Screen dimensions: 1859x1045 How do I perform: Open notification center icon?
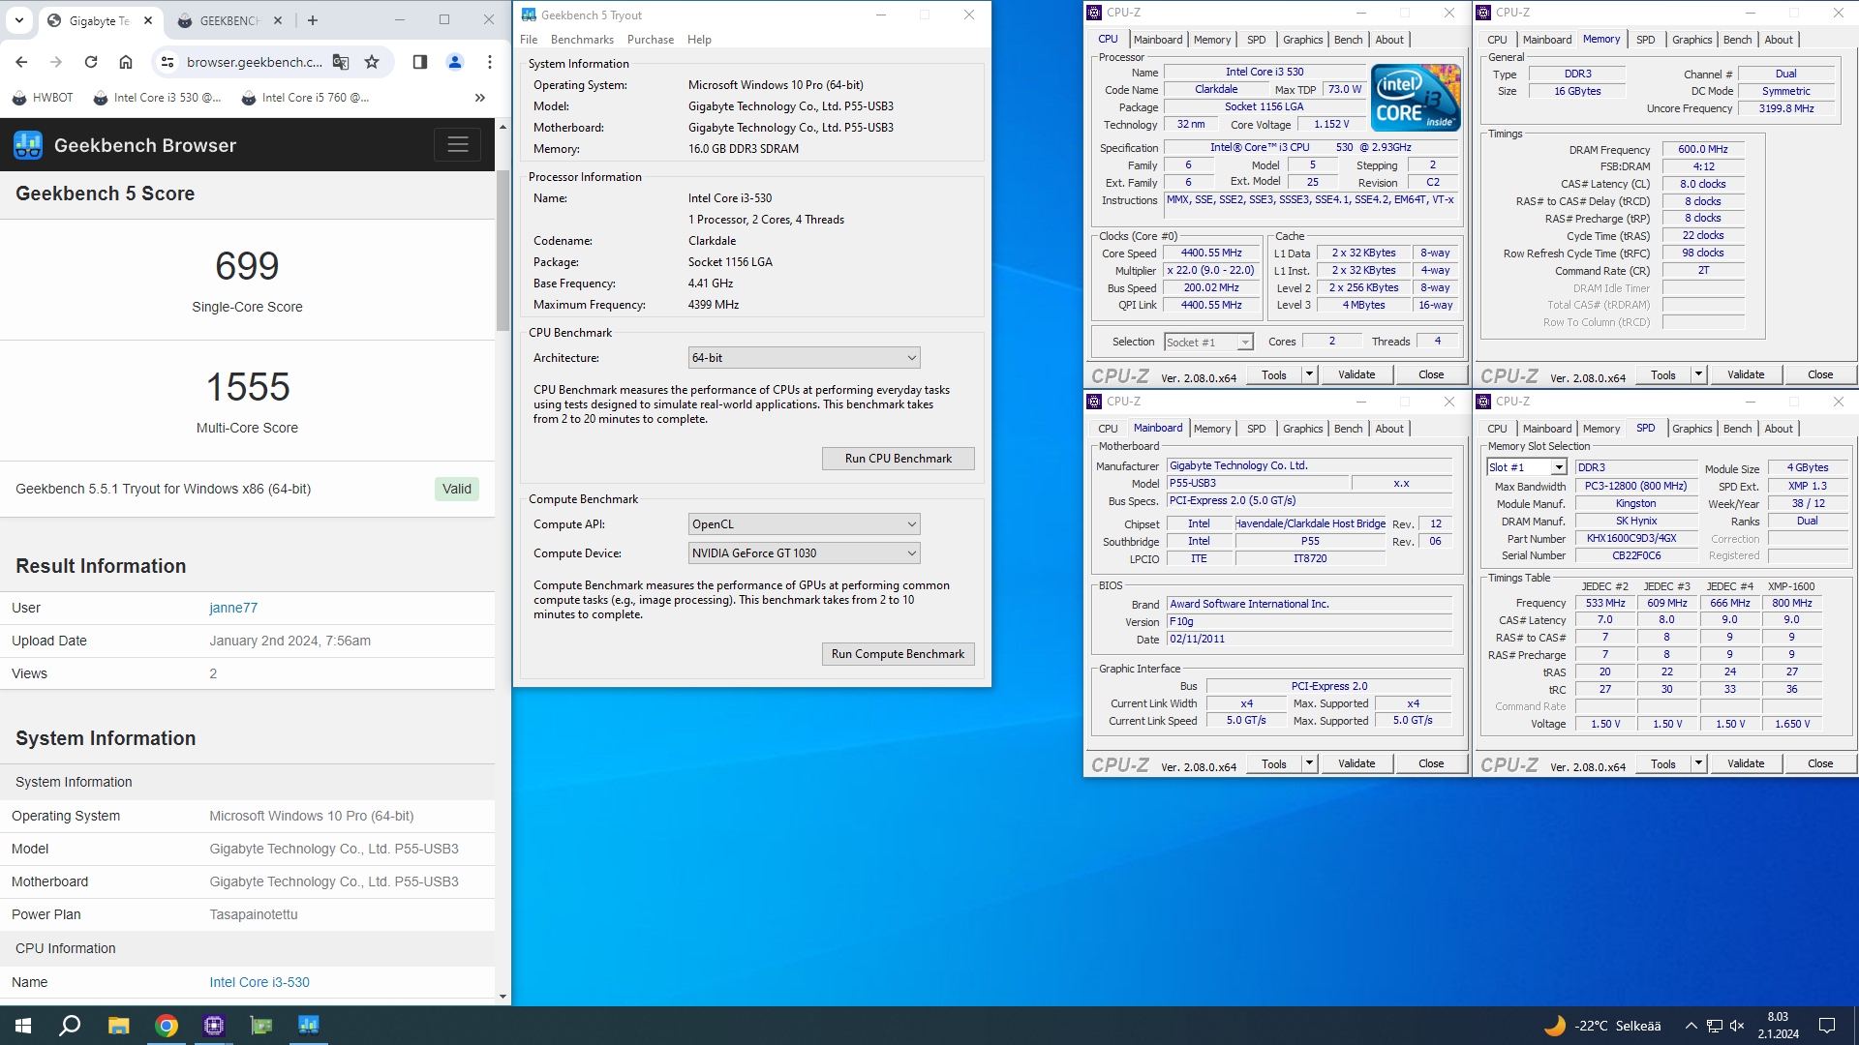click(1827, 1026)
